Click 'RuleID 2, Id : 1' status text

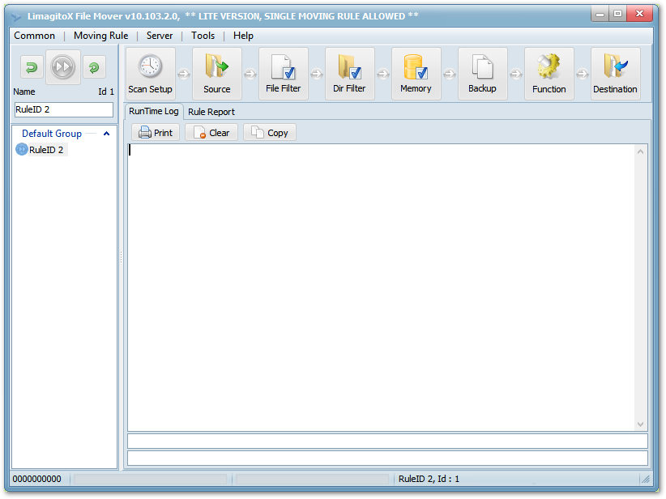[429, 479]
